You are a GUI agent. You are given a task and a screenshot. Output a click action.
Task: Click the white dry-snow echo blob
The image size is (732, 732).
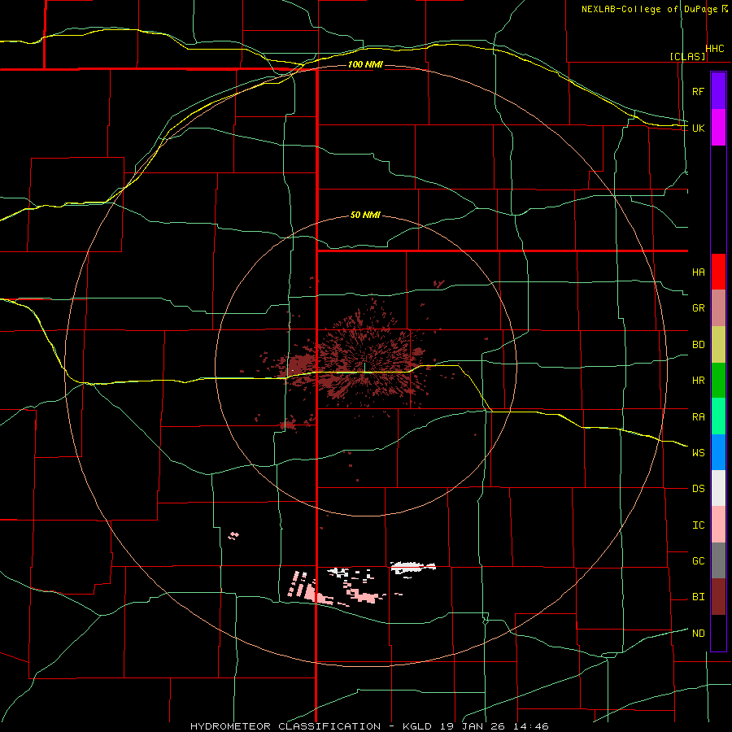413,568
